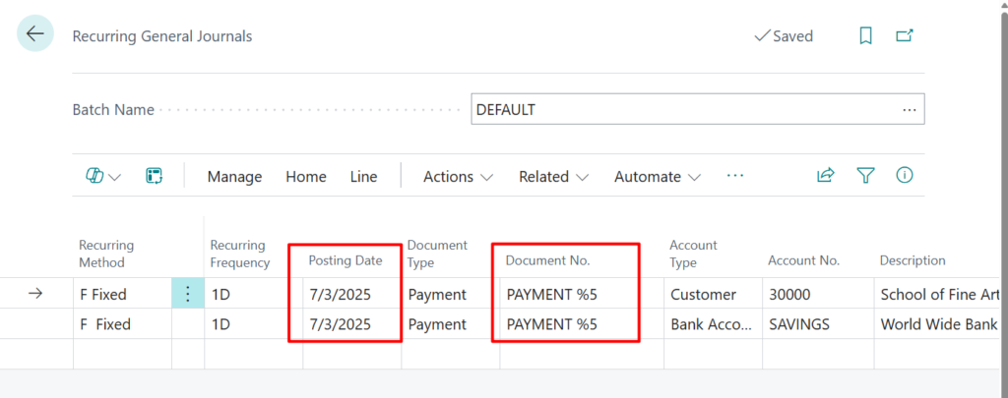The image size is (1008, 398).
Task: Open the Batch Name lookup ellipsis
Action: pyautogui.click(x=909, y=110)
